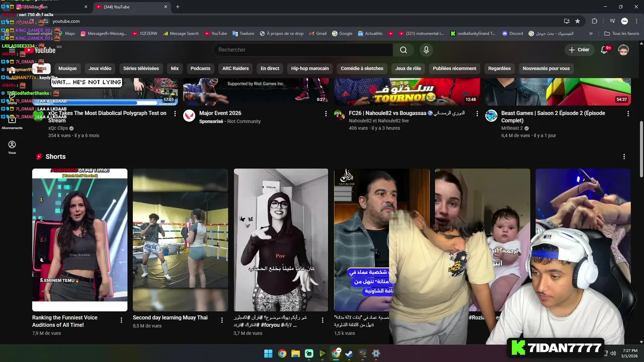Open the new tab plus button
Viewport: 644px width, 362px height.
(x=178, y=7)
